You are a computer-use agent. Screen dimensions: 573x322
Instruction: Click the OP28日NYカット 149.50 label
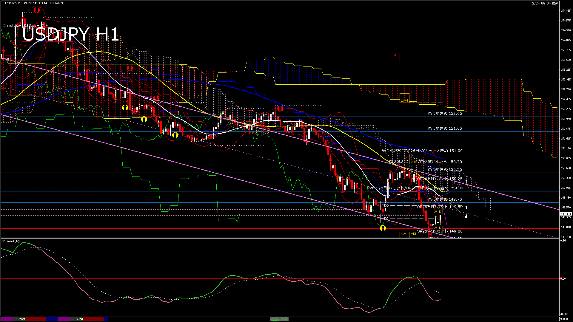(440, 207)
